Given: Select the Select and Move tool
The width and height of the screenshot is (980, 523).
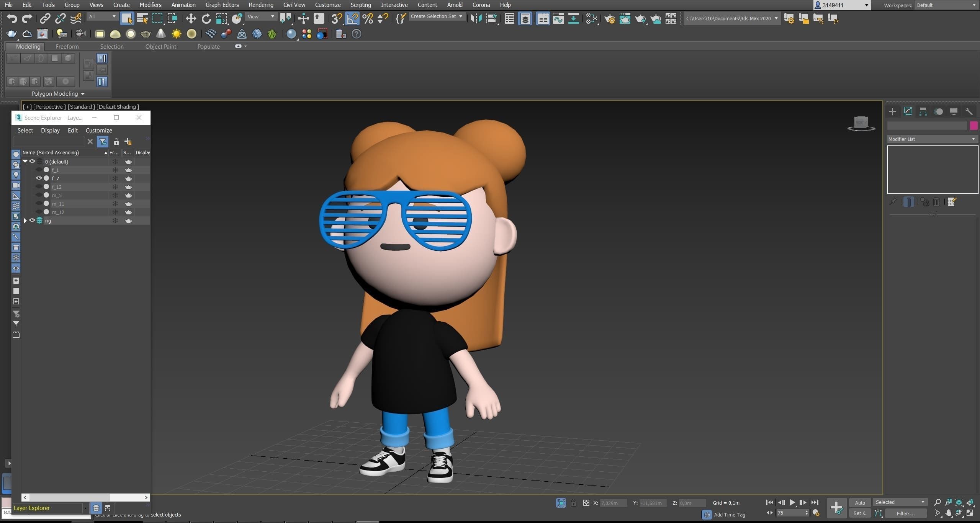Looking at the screenshot, I should tap(190, 18).
